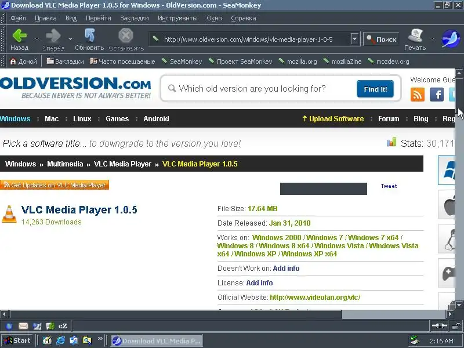This screenshot has width=464, height=348.
Task: Print page using Печать icon
Action: [415, 39]
